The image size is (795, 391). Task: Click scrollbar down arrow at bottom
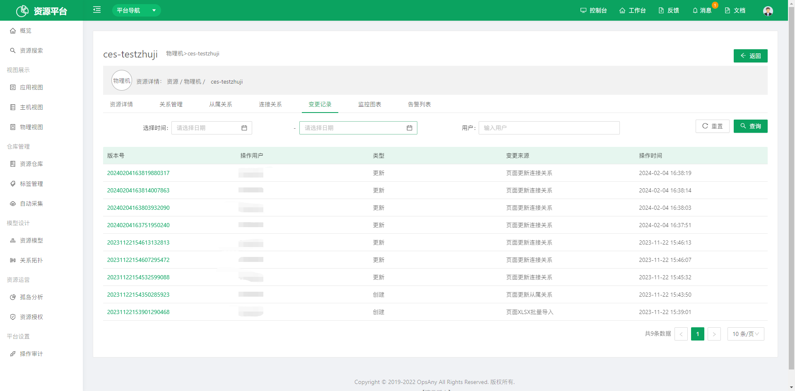[791, 388]
